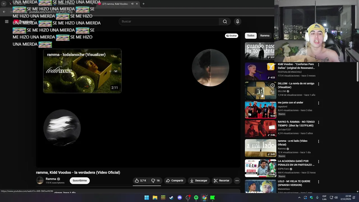
Task: Select the Ramma filter chip
Action: 265,36
